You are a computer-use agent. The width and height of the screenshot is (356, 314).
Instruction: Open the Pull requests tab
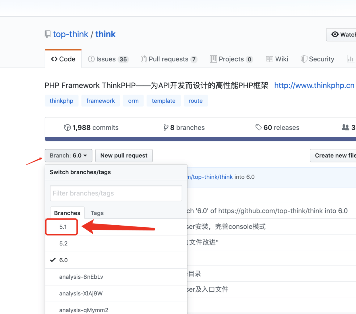(169, 59)
